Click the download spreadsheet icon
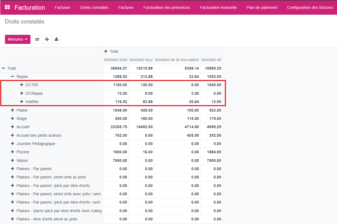 coord(56,39)
